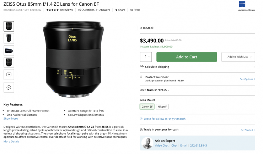Screen dimensions: 263x154
Task: Open the quantity dropdown
Action: [146, 57]
